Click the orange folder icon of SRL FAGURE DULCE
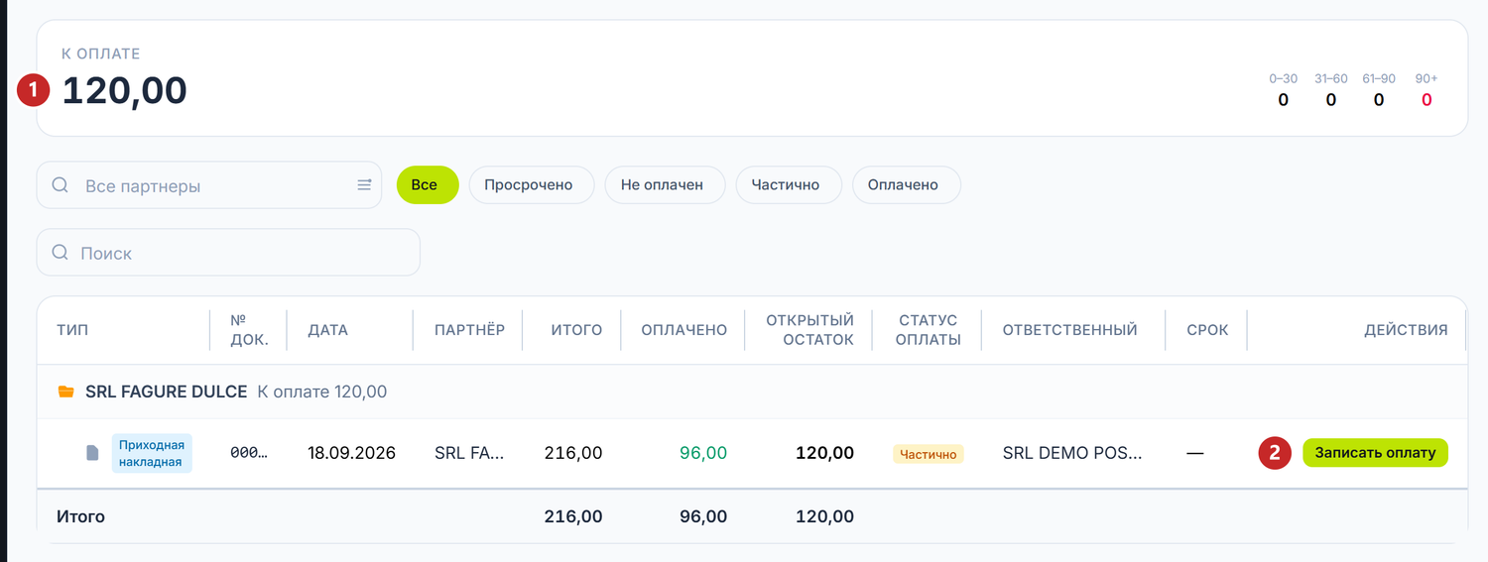 pos(66,393)
